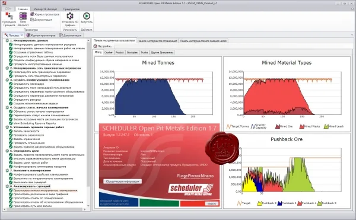Click the Закрыть button on splash dialog
The width and height of the screenshot is (356, 220).
212,203
